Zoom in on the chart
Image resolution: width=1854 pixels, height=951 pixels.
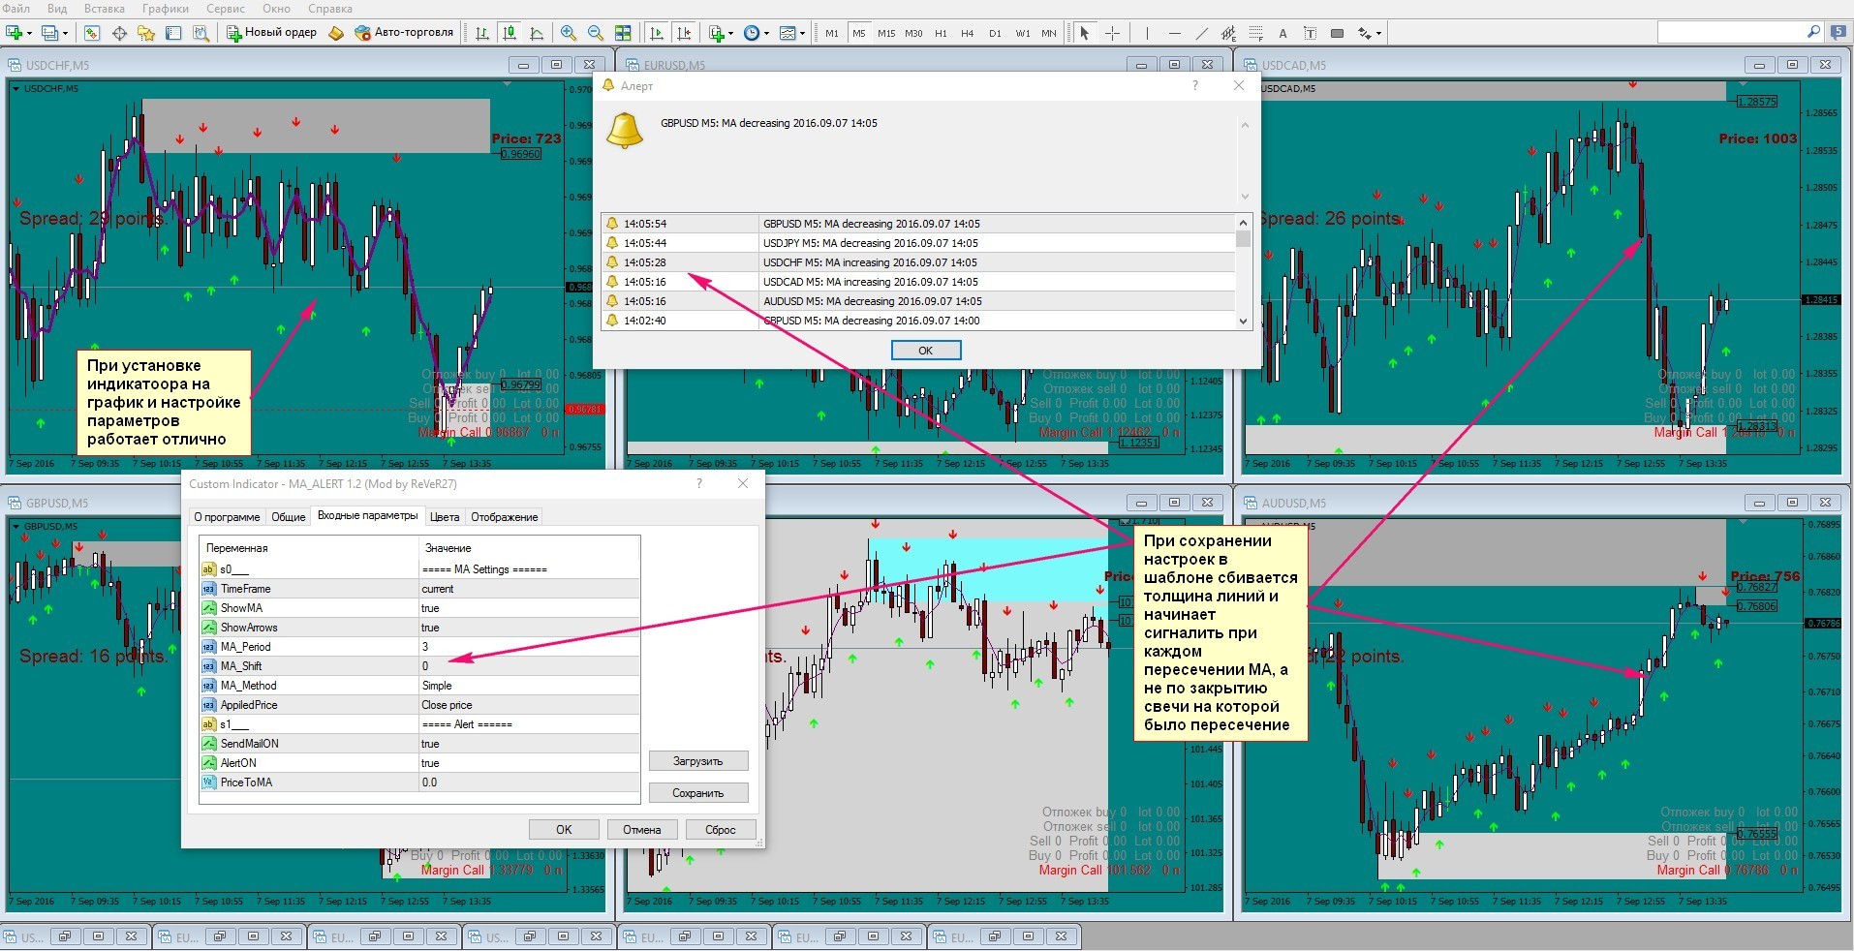[569, 33]
